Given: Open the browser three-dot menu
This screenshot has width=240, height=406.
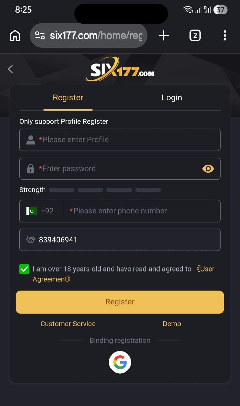Looking at the screenshot, I should tap(225, 36).
